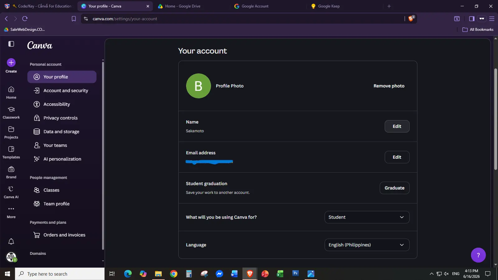Open notifications bell icon

pos(11,241)
